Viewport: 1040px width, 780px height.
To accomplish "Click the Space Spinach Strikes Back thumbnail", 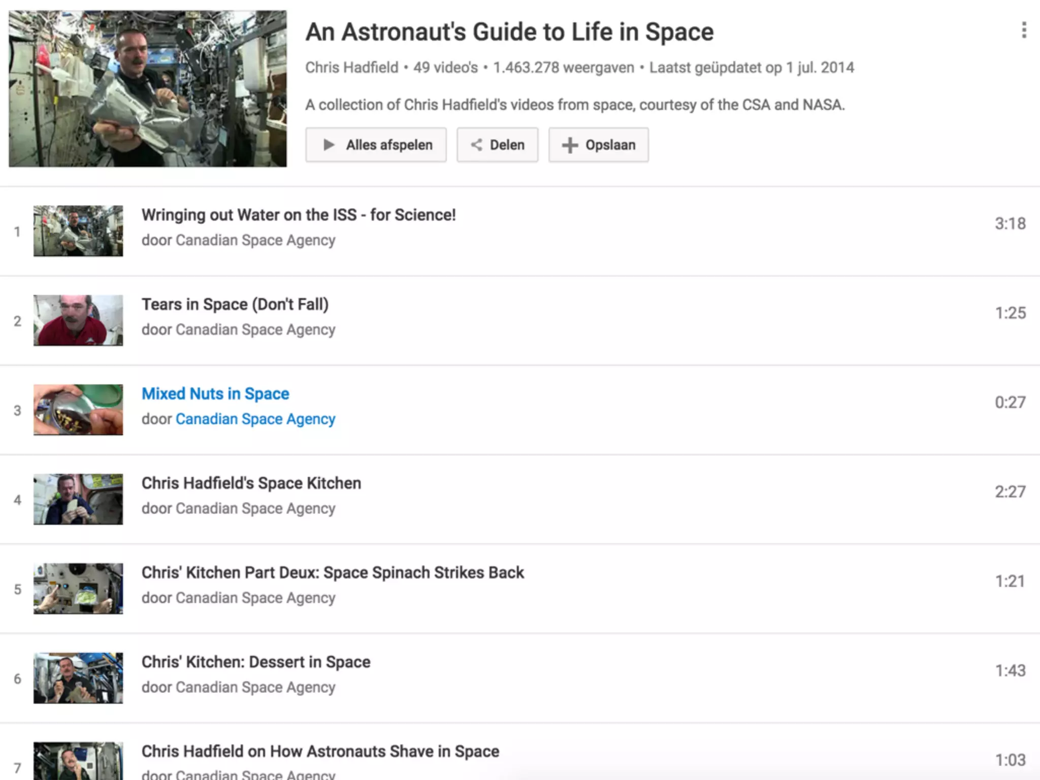I will (x=78, y=589).
